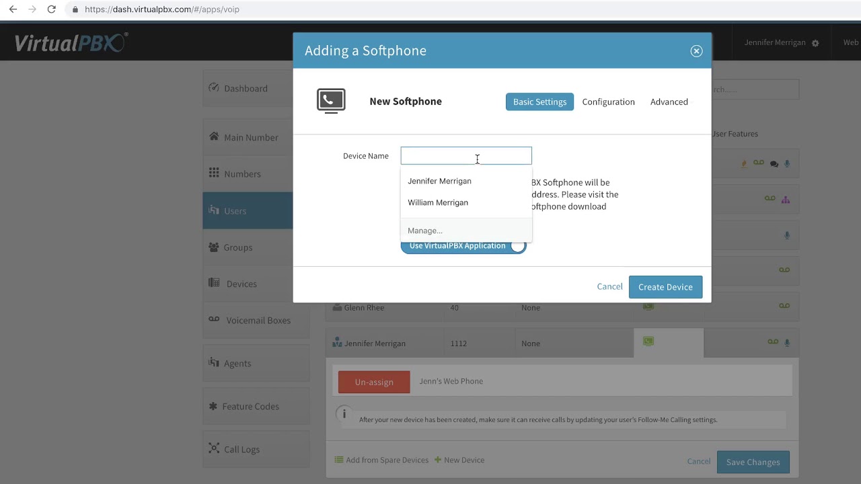This screenshot has width=861, height=484.
Task: Click the Jennifer Merrigan account name in the header
Action: point(775,42)
